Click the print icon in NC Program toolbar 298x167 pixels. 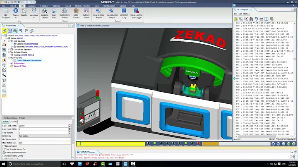pos(261,19)
